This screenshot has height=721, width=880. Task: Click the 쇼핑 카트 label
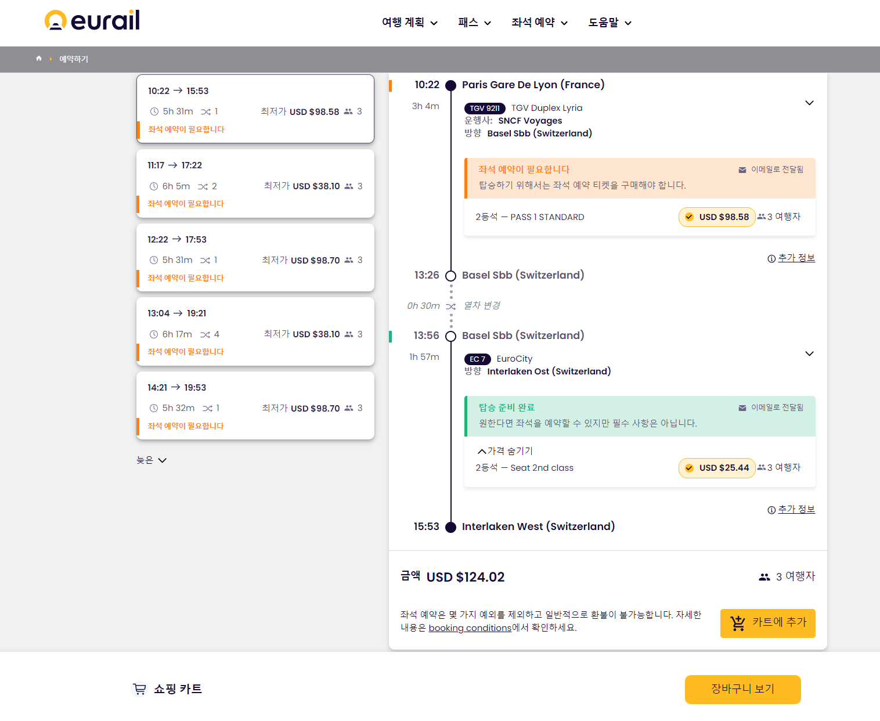[x=178, y=689]
